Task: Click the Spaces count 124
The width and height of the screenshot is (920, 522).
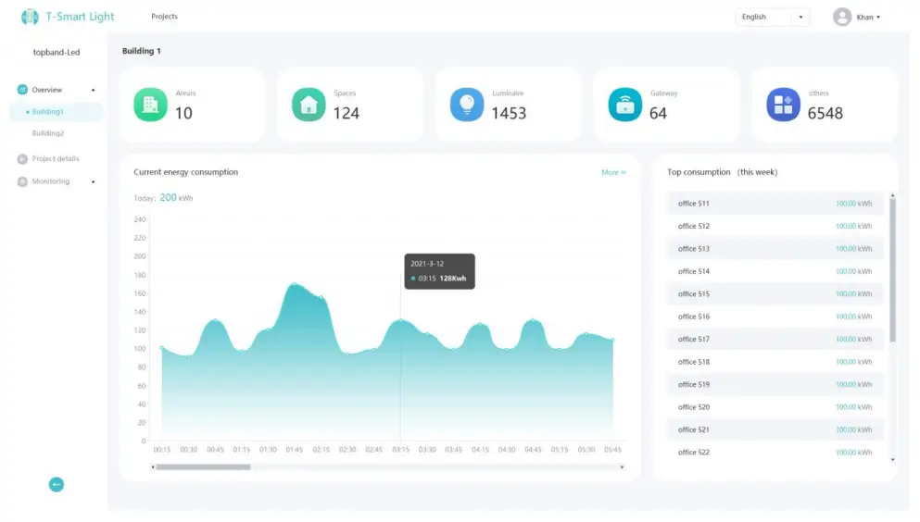Action: (x=347, y=113)
